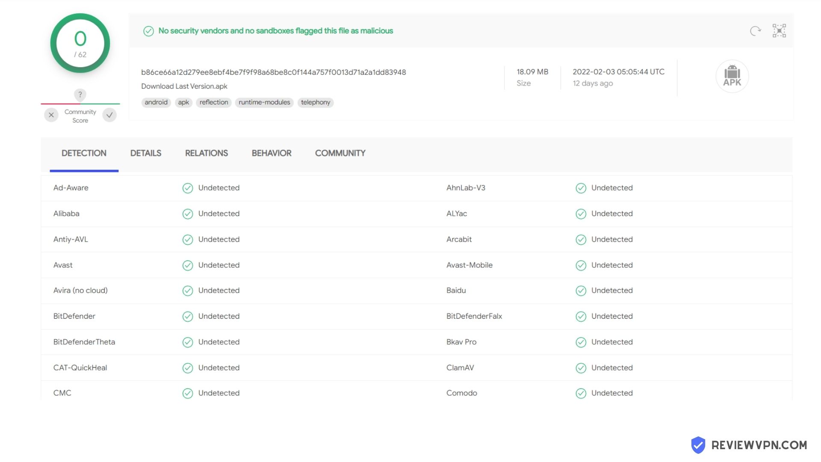The height and width of the screenshot is (462, 821).
Task: Click the reanalyze file refresh icon
Action: 756,31
